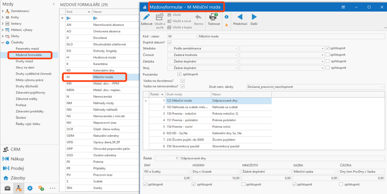
Task: Go to Předchozí record arrow
Action: [x=240, y=17]
